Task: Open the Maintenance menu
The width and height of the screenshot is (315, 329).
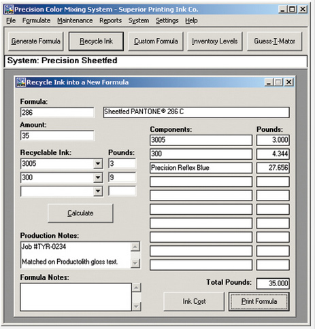Action: tap(75, 20)
